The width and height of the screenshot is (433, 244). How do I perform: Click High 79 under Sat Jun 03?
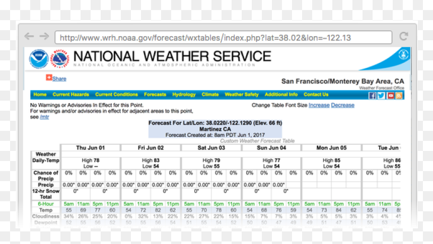(x=211, y=160)
